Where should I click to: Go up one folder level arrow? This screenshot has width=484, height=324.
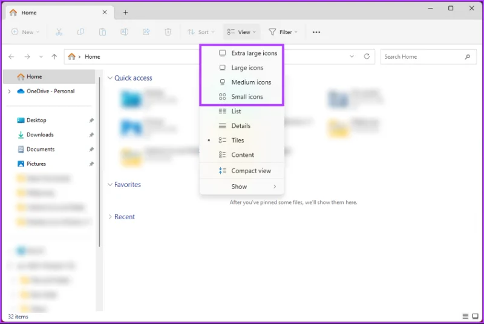coord(54,56)
